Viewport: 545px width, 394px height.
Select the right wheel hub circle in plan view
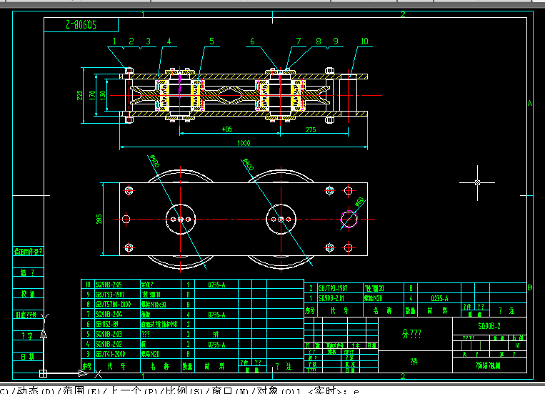tap(281, 220)
